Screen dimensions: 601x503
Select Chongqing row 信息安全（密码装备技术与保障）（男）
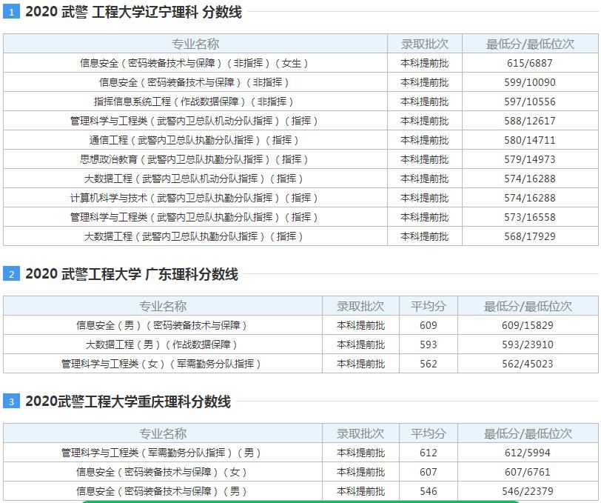pyautogui.click(x=300, y=491)
